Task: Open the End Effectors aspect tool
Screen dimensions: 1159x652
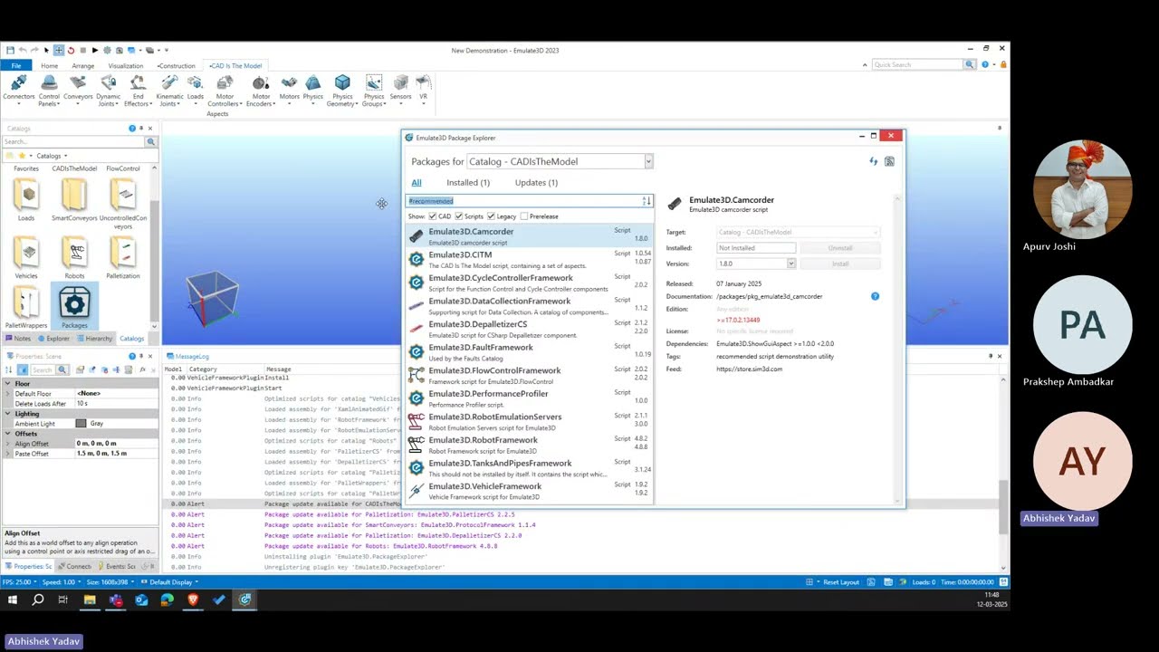Action: [x=138, y=91]
